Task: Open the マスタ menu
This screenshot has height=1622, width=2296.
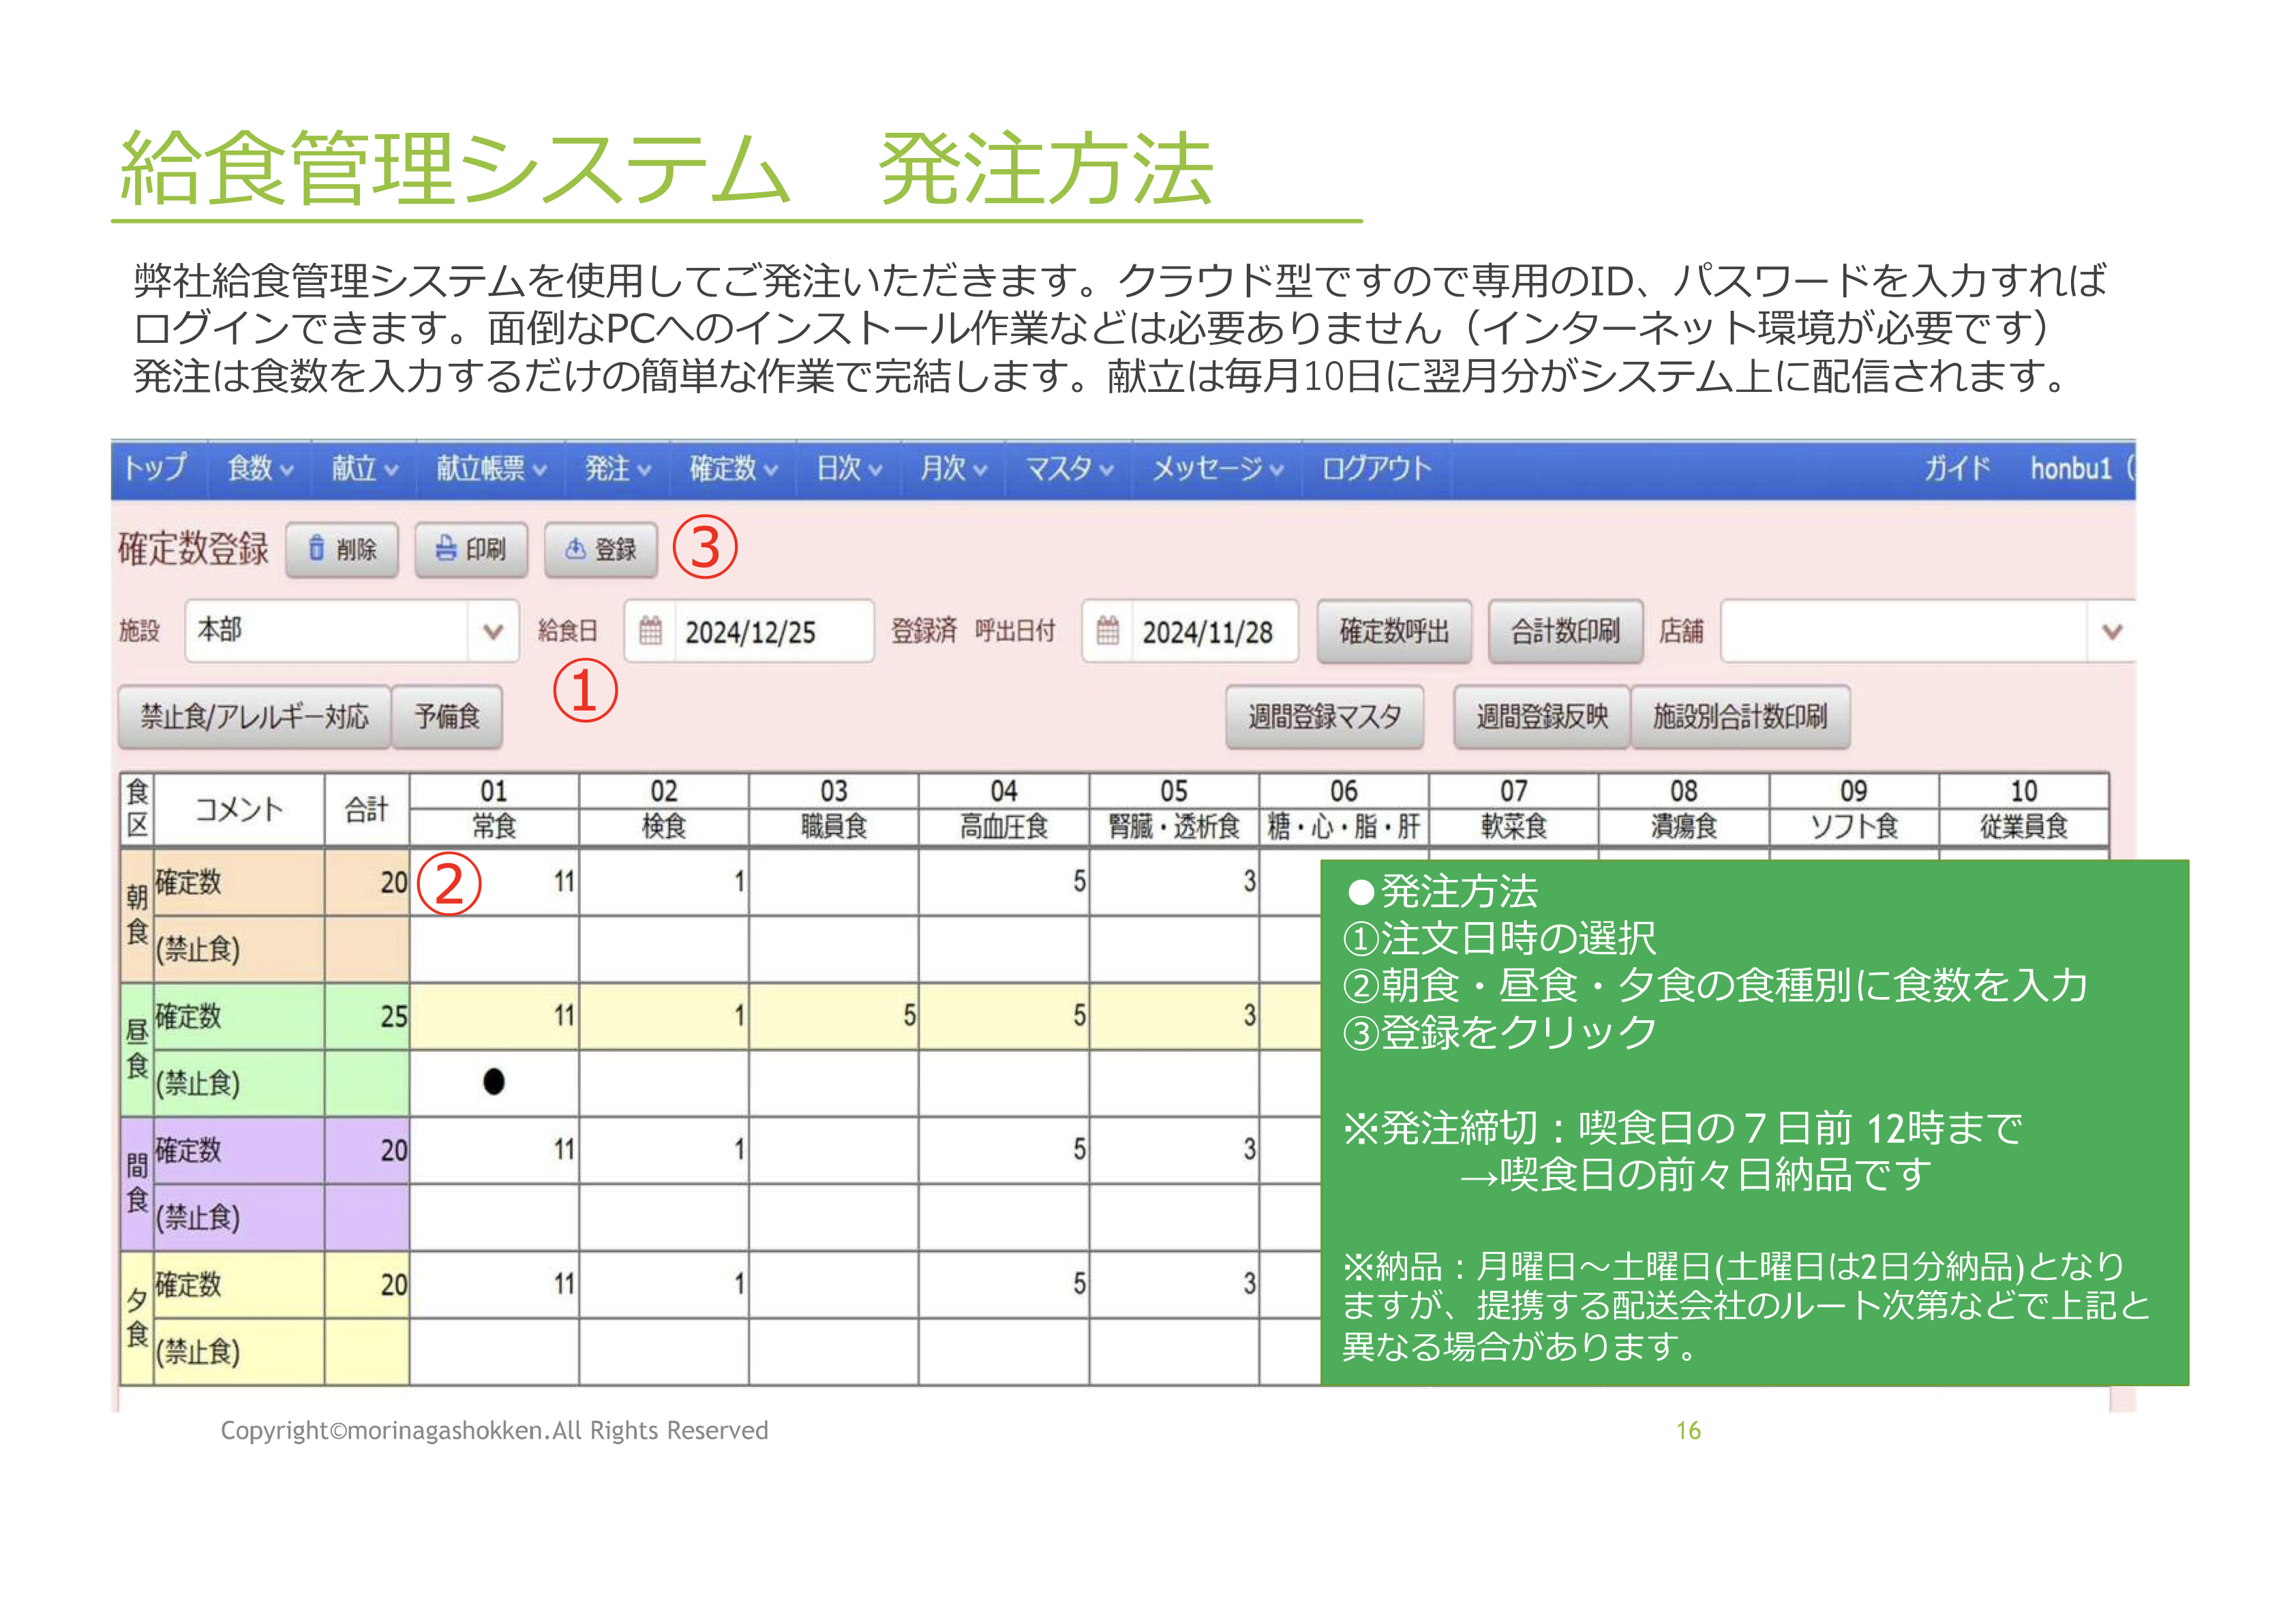Action: [1069, 468]
